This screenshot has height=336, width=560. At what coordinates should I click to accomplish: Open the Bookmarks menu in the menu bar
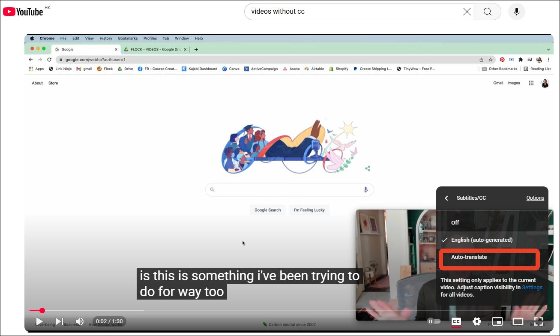(128, 38)
